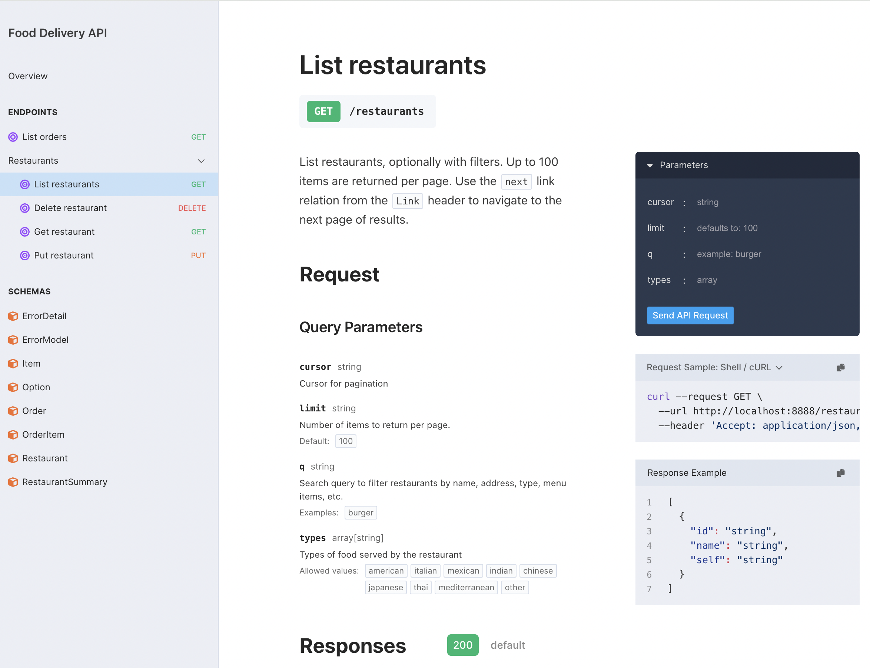Click the Put restaurant endpoint icon
Screen dimensions: 870x668
(25, 255)
